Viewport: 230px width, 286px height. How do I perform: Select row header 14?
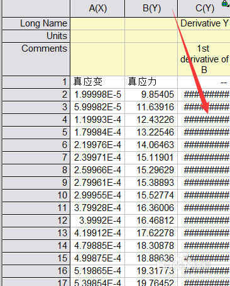[x=36, y=246]
